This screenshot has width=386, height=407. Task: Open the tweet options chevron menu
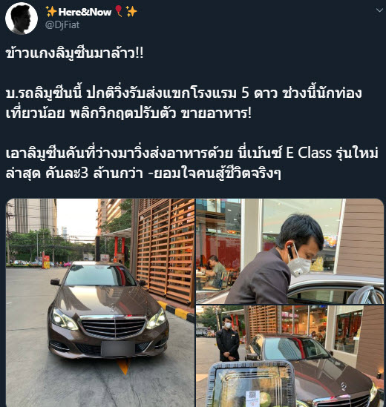[x=379, y=10]
